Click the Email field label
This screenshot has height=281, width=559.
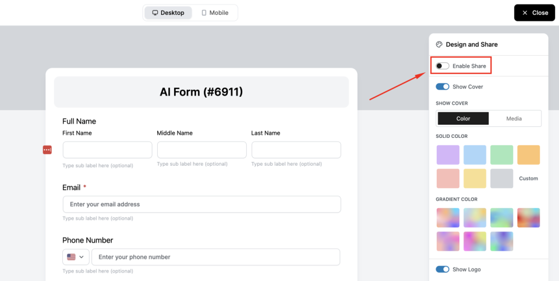point(71,188)
